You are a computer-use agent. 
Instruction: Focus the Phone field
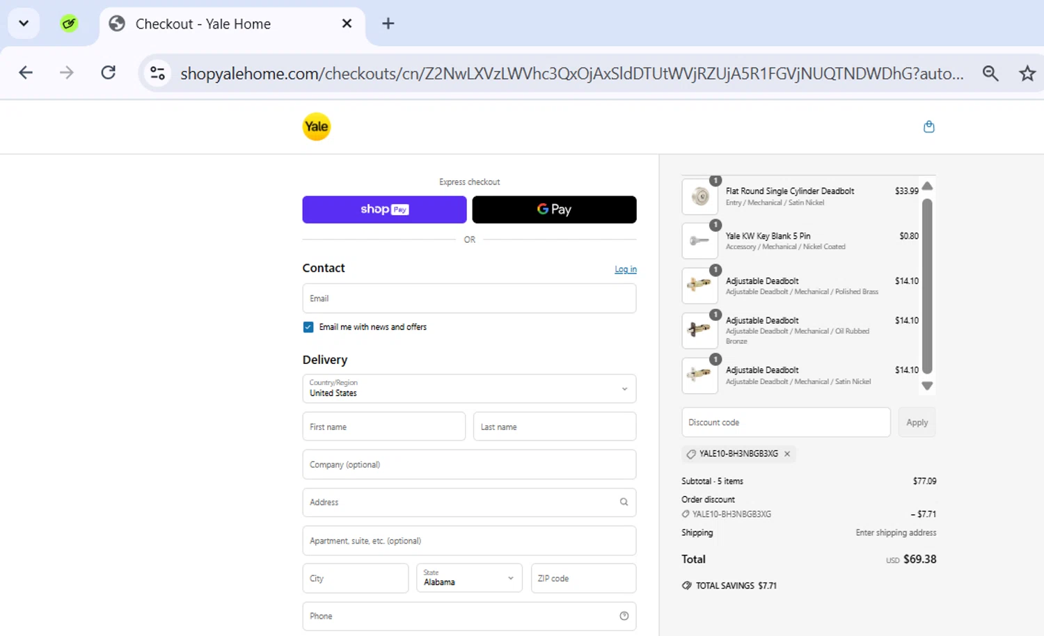tap(469, 616)
